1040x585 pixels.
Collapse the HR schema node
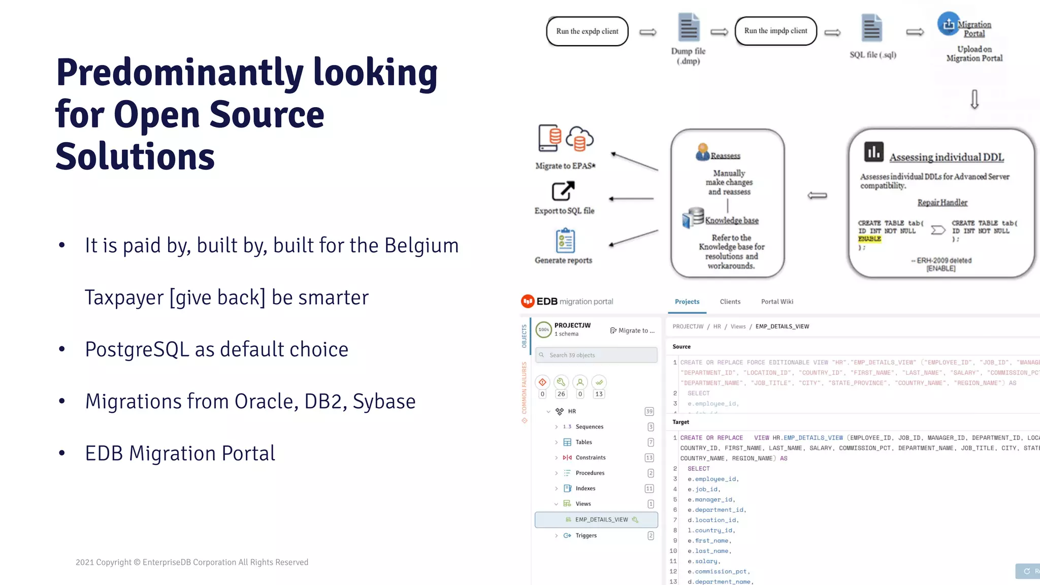coord(548,411)
